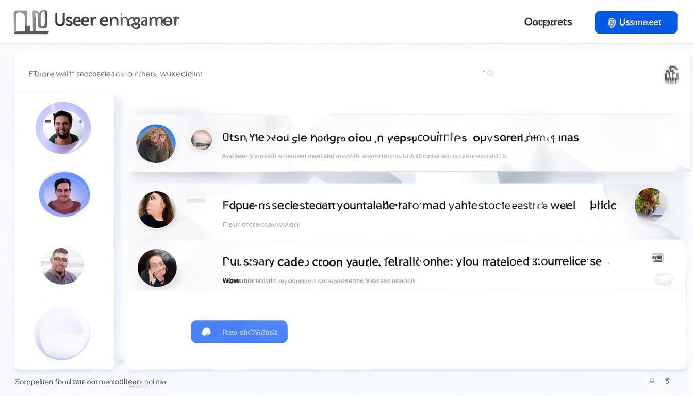The image size is (693, 396).
Task: Click small round thumbnail beside first post avatar
Action: point(201,140)
